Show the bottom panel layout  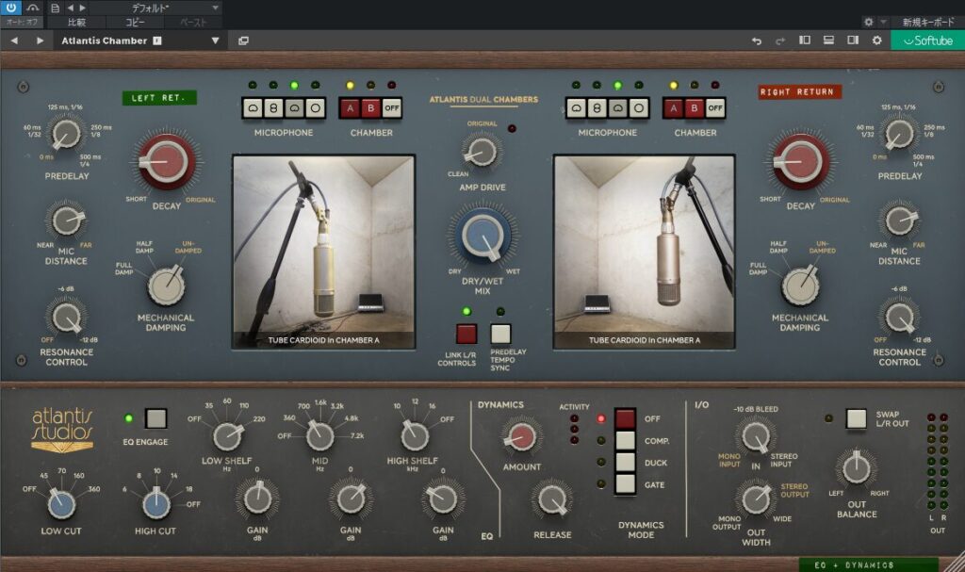828,41
